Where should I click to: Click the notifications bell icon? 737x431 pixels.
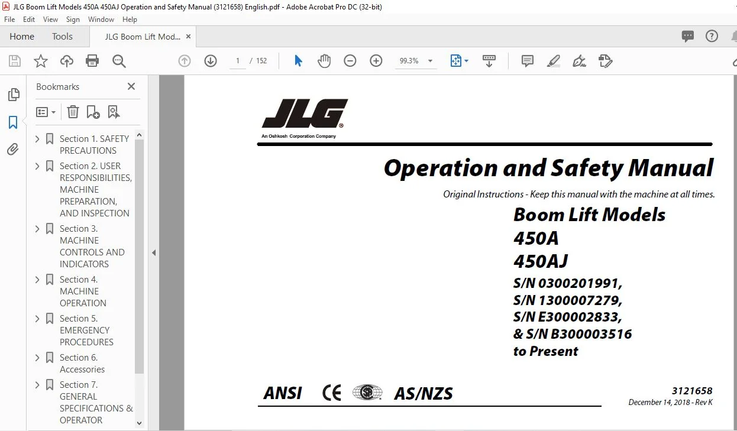pyautogui.click(x=733, y=36)
